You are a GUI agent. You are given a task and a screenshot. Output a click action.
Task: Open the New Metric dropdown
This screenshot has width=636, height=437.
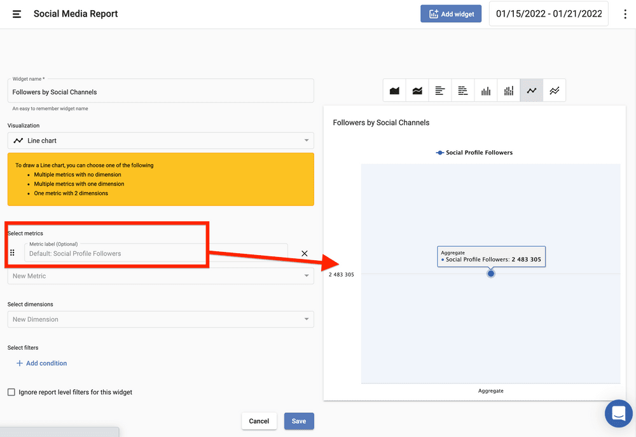160,276
